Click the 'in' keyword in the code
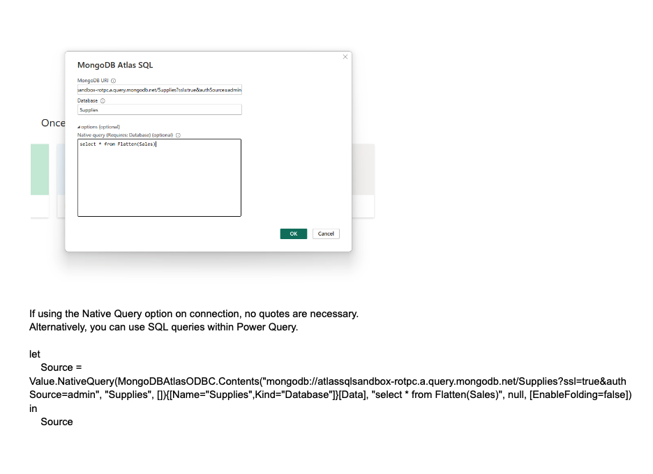 [33, 408]
